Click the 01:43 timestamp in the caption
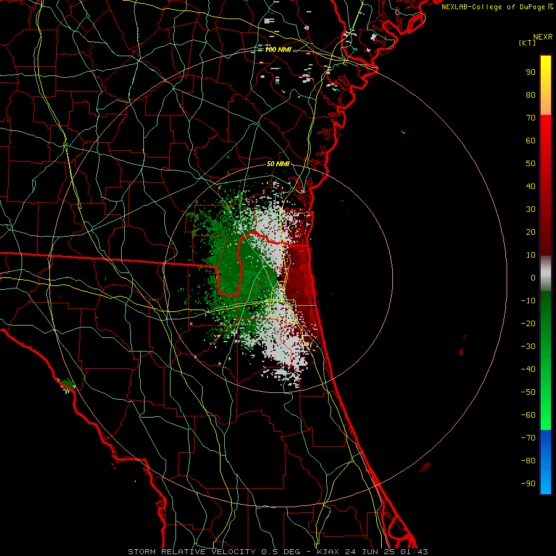Viewport: 556px width, 556px height. tap(414, 552)
